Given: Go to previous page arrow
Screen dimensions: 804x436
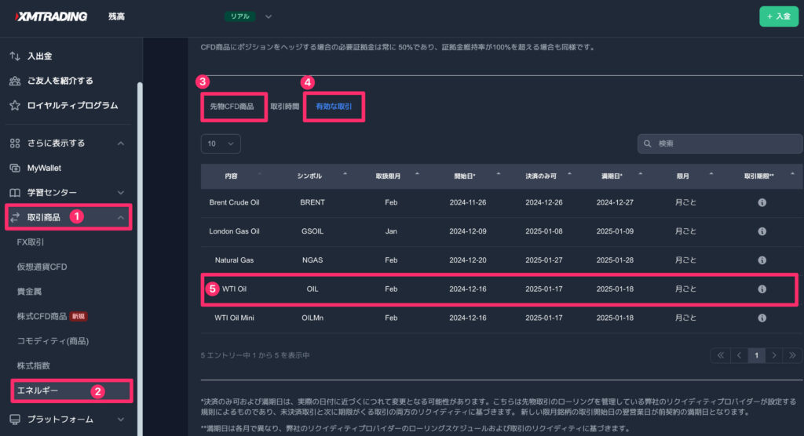Looking at the screenshot, I should (x=739, y=355).
